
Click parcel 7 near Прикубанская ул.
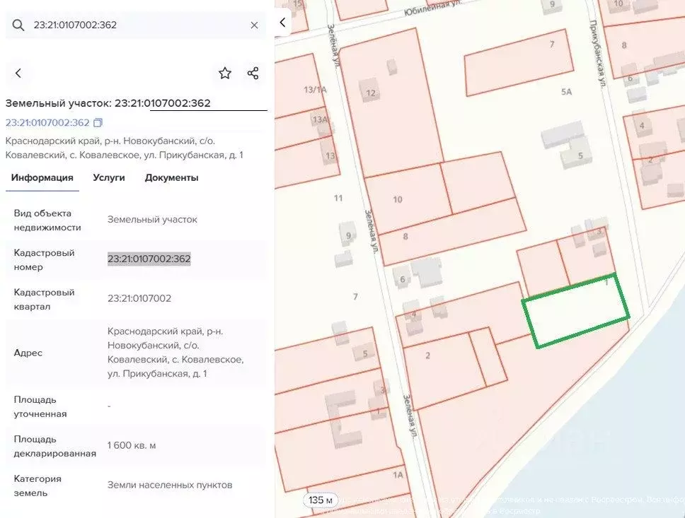[519, 63]
